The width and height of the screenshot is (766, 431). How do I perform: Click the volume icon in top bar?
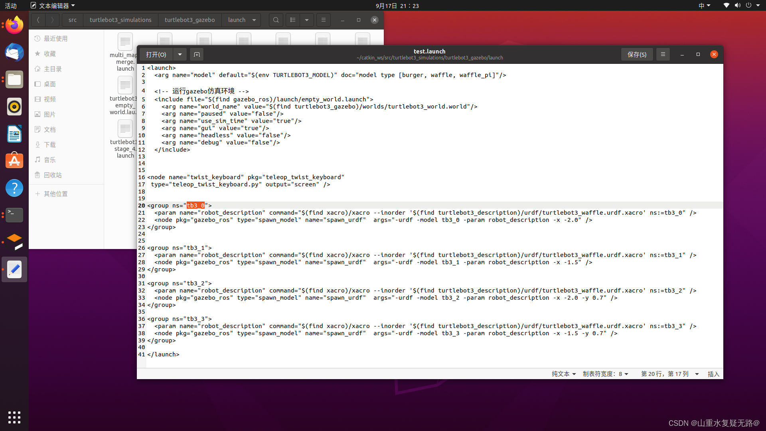737,6
